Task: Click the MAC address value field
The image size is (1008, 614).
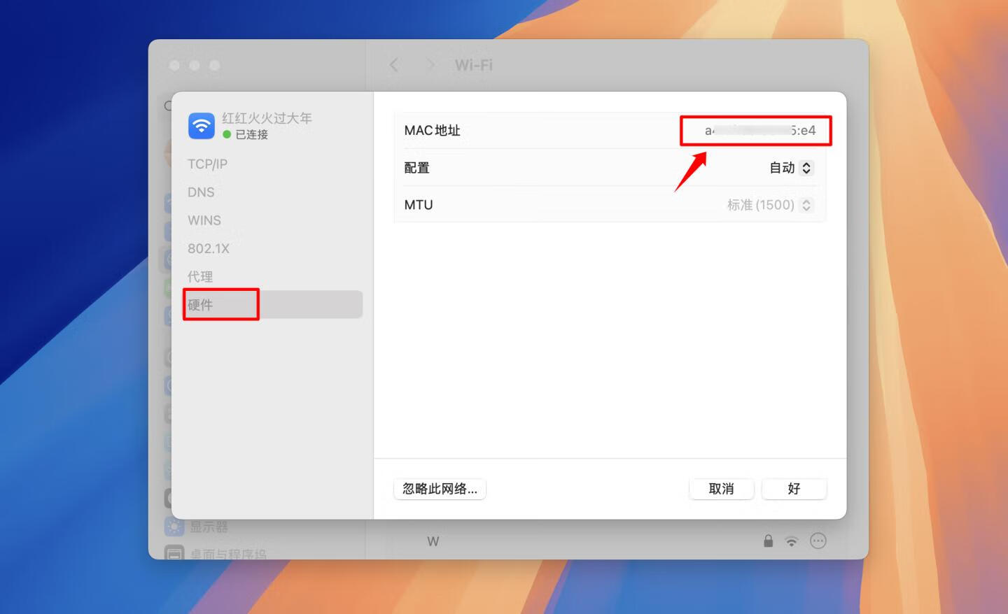Action: pos(760,131)
